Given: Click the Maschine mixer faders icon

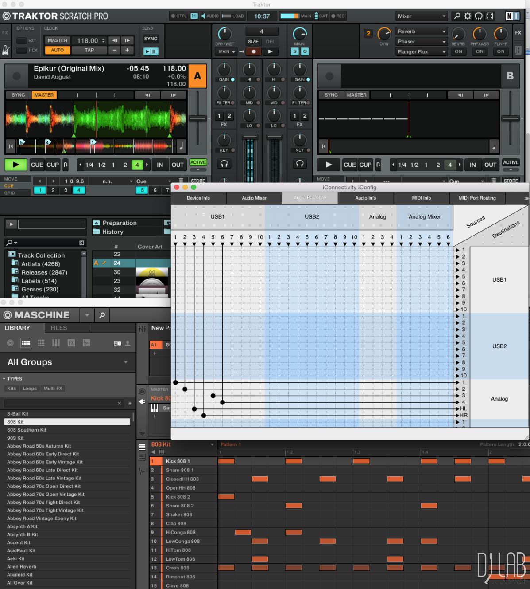Looking at the screenshot, I should coord(142,329).
